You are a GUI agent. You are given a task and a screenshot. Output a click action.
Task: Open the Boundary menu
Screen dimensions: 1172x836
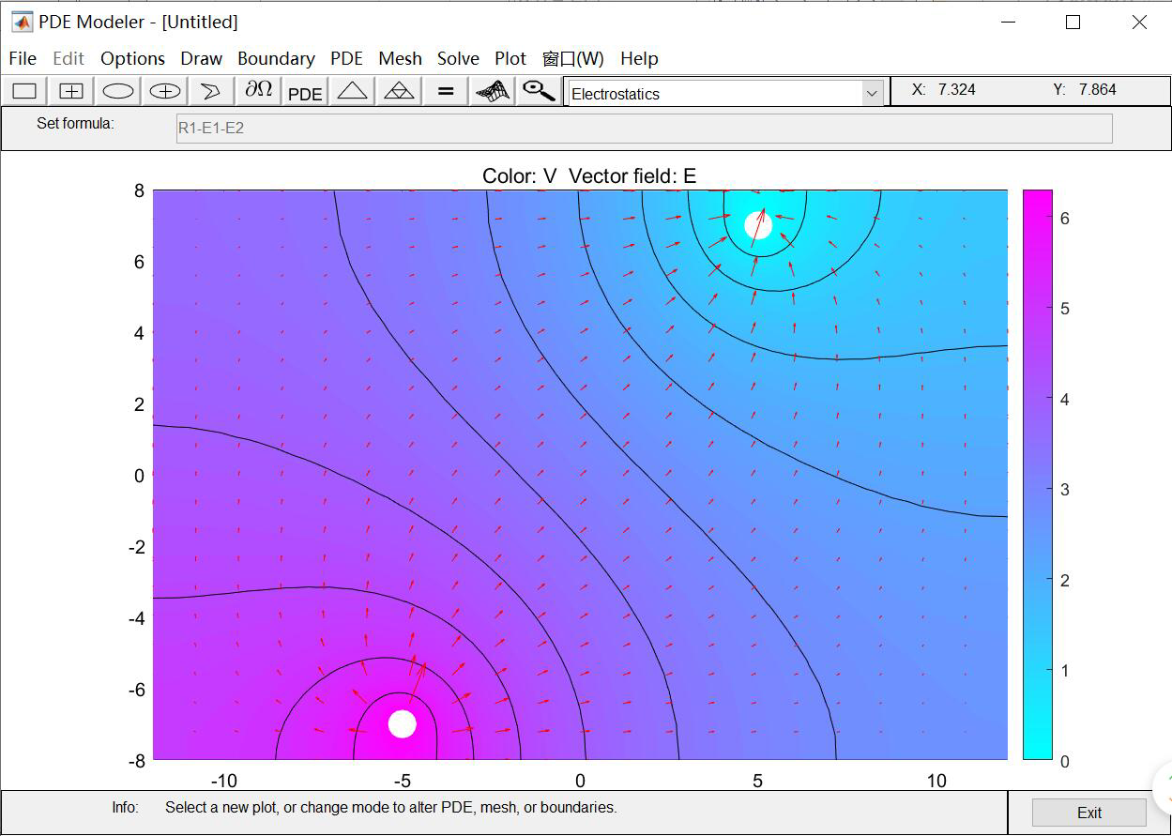pyautogui.click(x=276, y=58)
